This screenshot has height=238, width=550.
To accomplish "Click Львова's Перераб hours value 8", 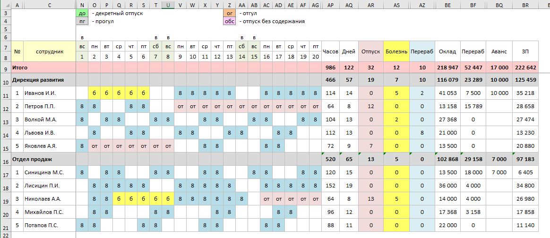I will tap(422, 133).
